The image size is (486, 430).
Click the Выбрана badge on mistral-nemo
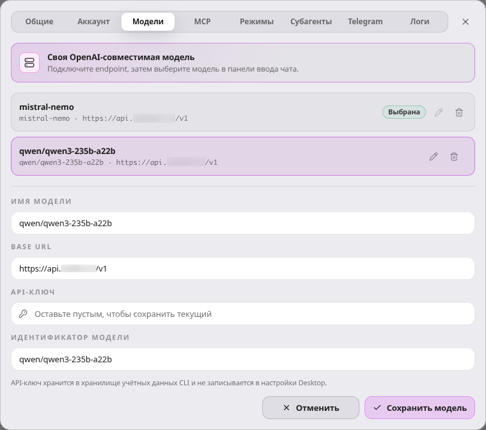404,112
